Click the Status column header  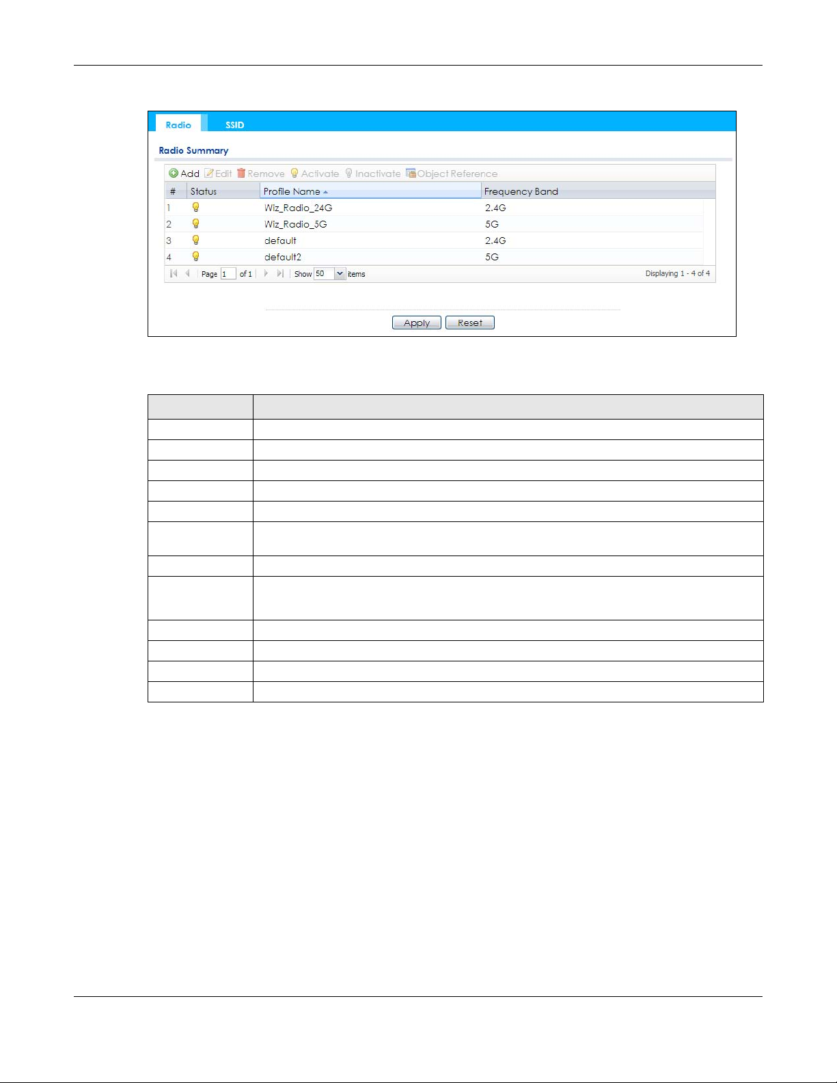click(223, 191)
